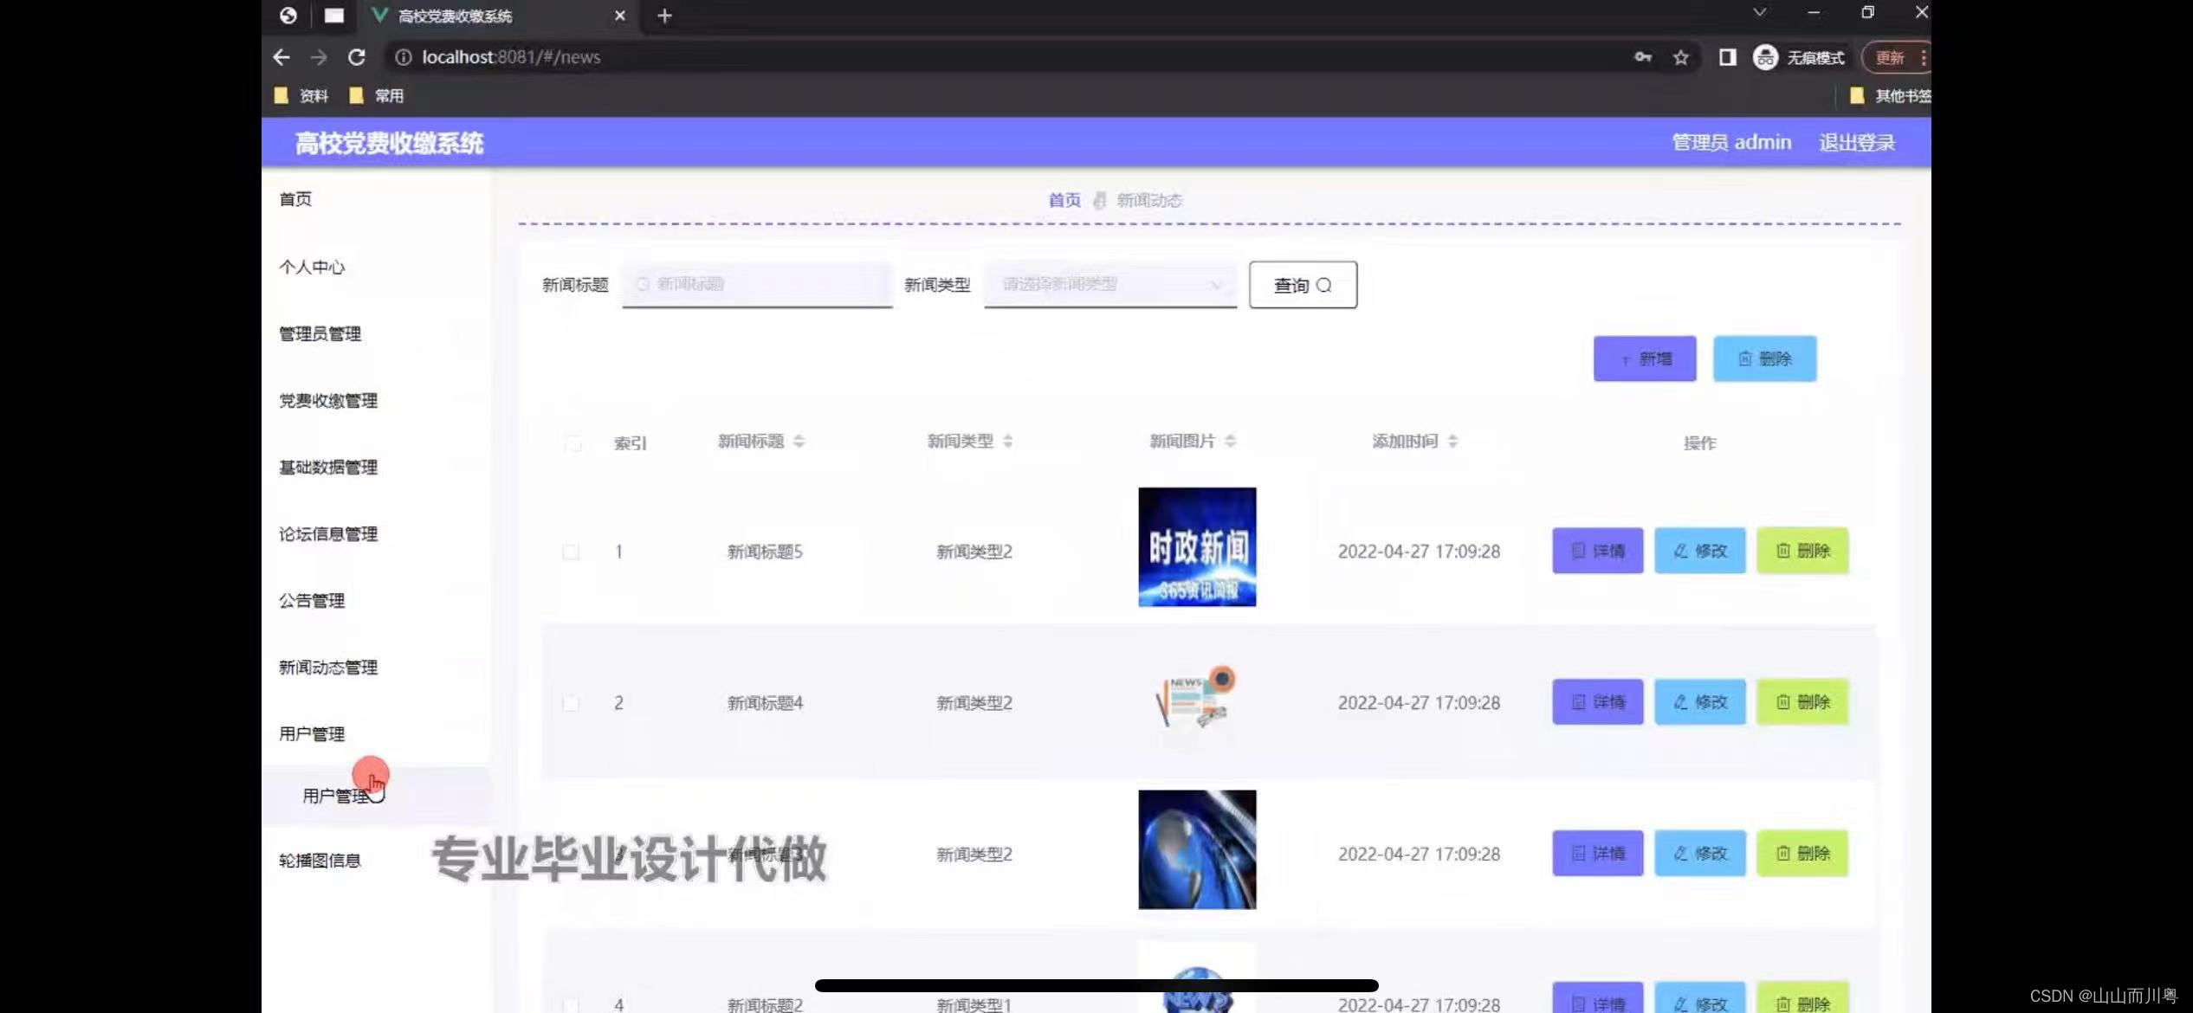Click 管理员 admin account label

click(1731, 142)
